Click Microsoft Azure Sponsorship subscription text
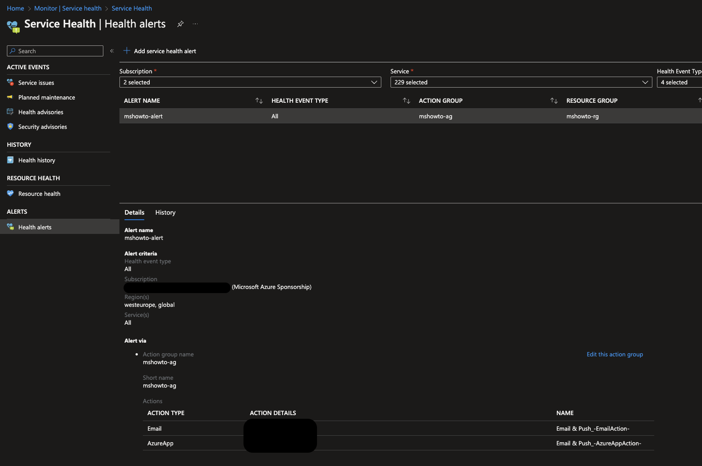702x466 pixels. 272,287
